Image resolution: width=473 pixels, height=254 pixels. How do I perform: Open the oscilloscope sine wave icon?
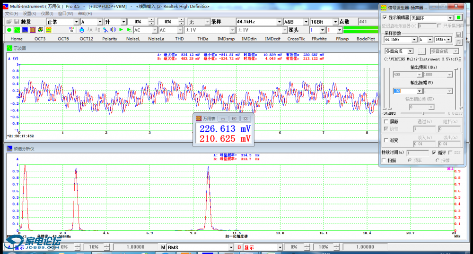point(17,30)
